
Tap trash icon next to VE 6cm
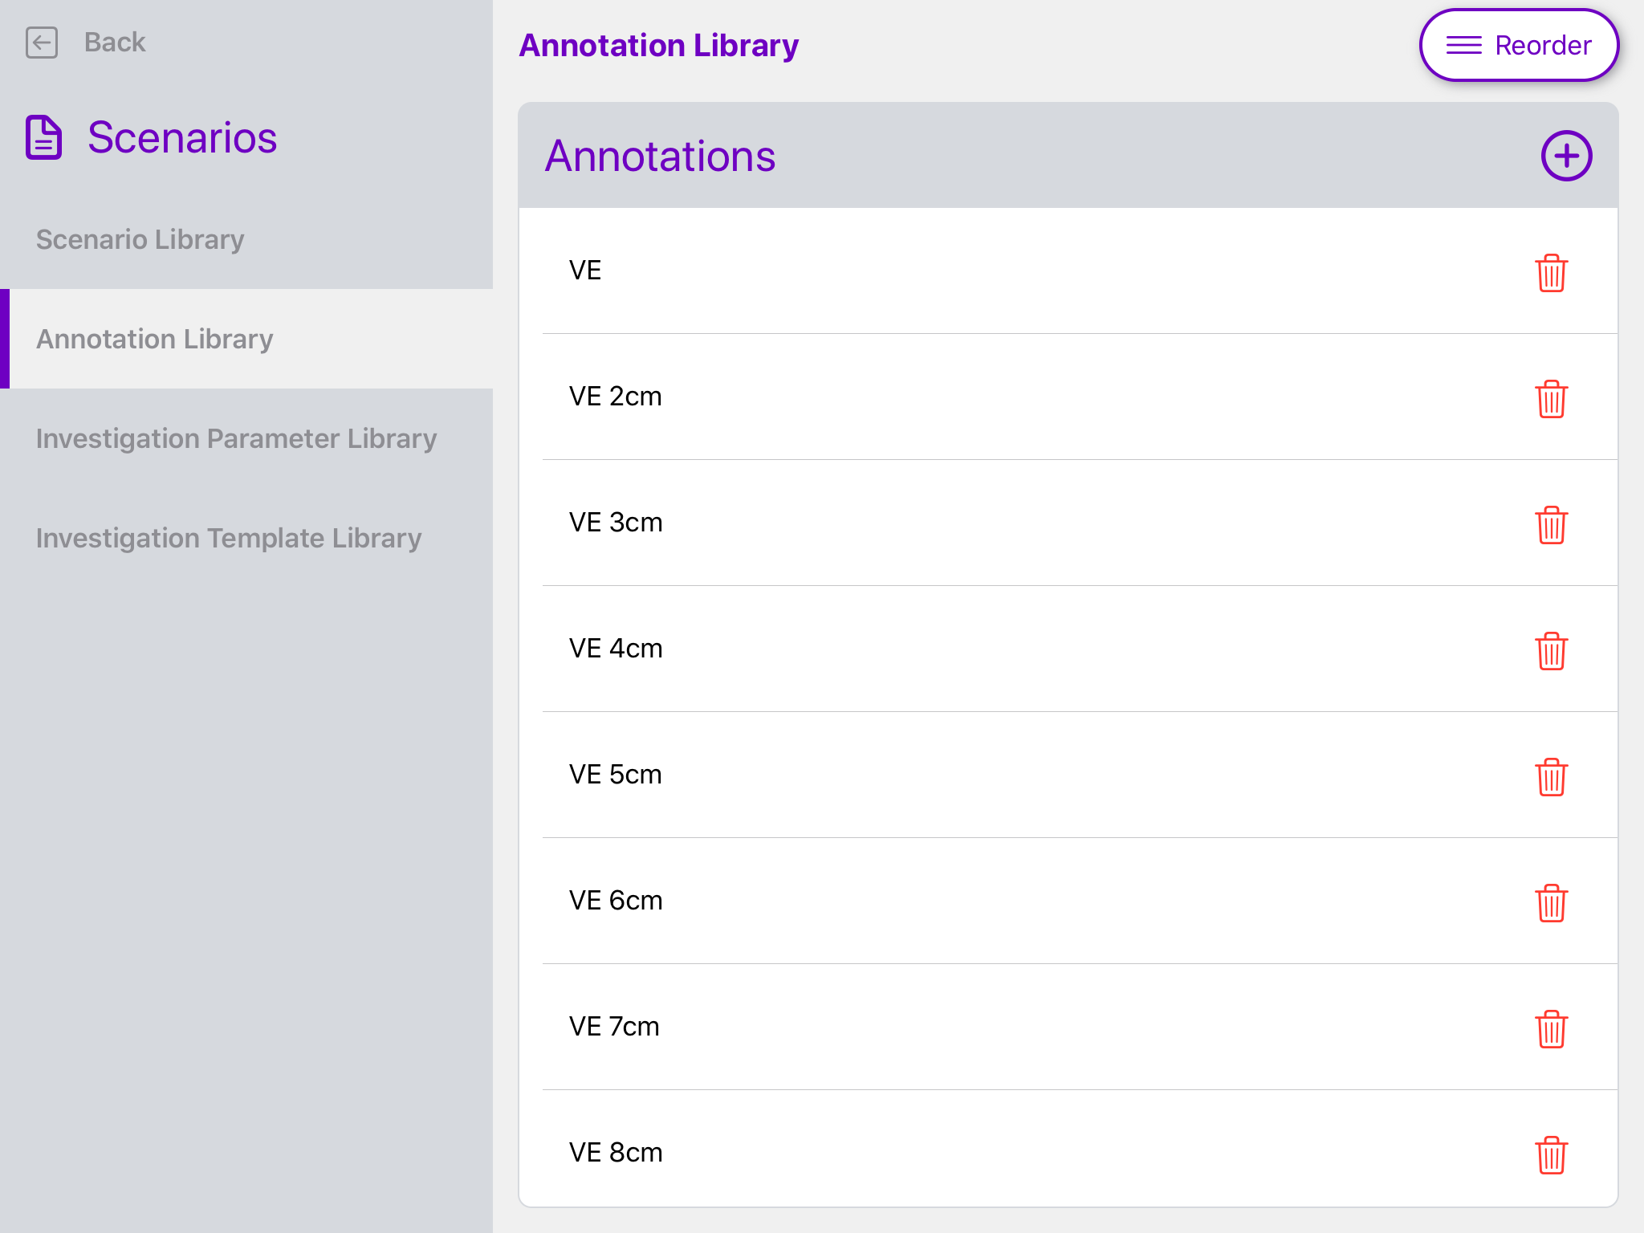1551,903
